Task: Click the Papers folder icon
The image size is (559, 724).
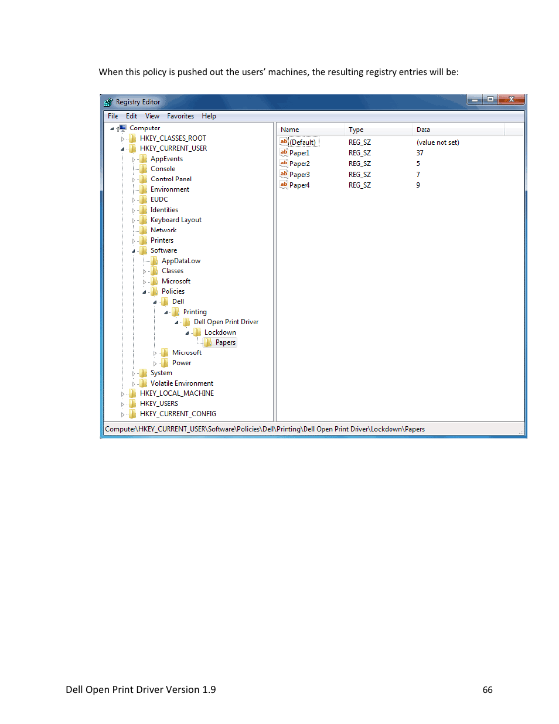Action: point(208,342)
